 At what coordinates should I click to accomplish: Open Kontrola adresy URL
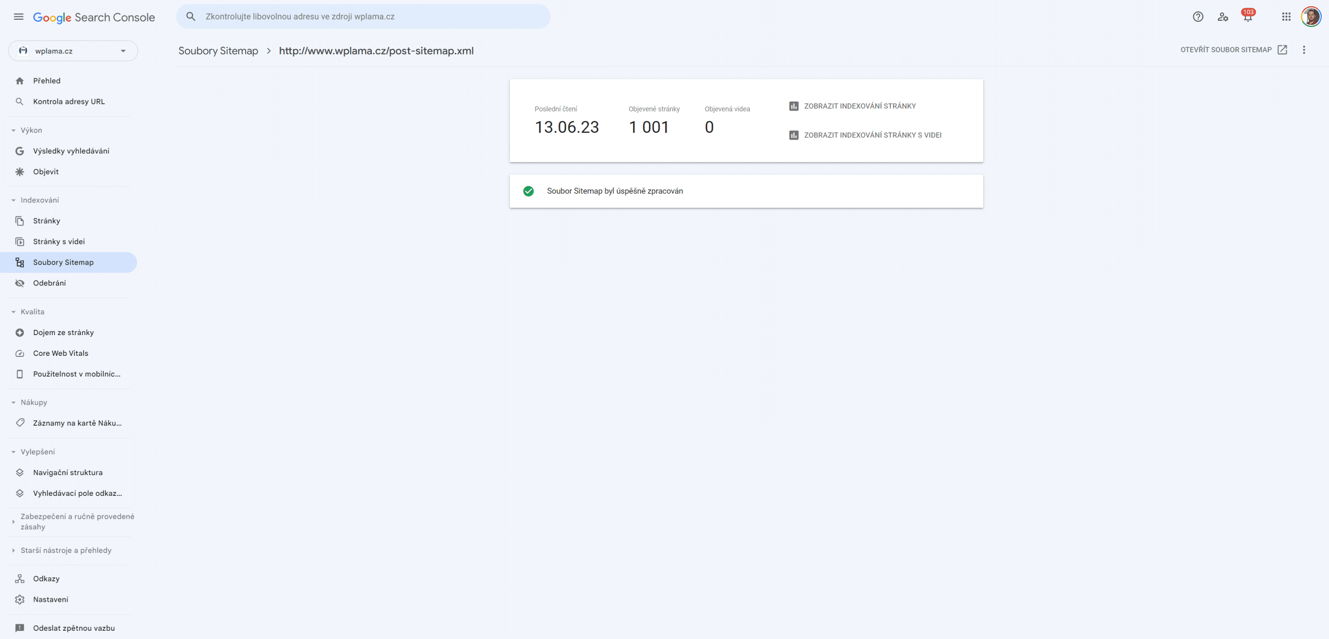(x=69, y=102)
